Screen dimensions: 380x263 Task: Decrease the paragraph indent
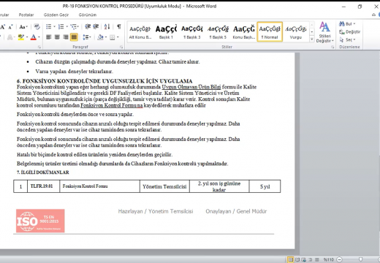tap(88, 26)
